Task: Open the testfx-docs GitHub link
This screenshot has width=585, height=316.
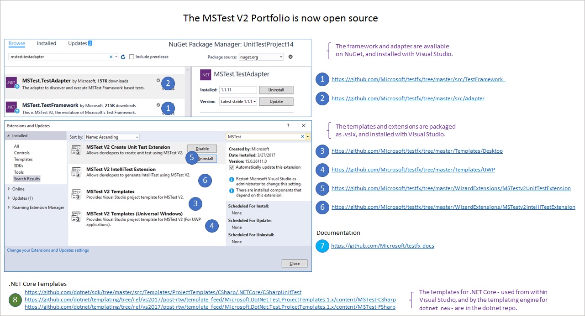Action: [383, 246]
